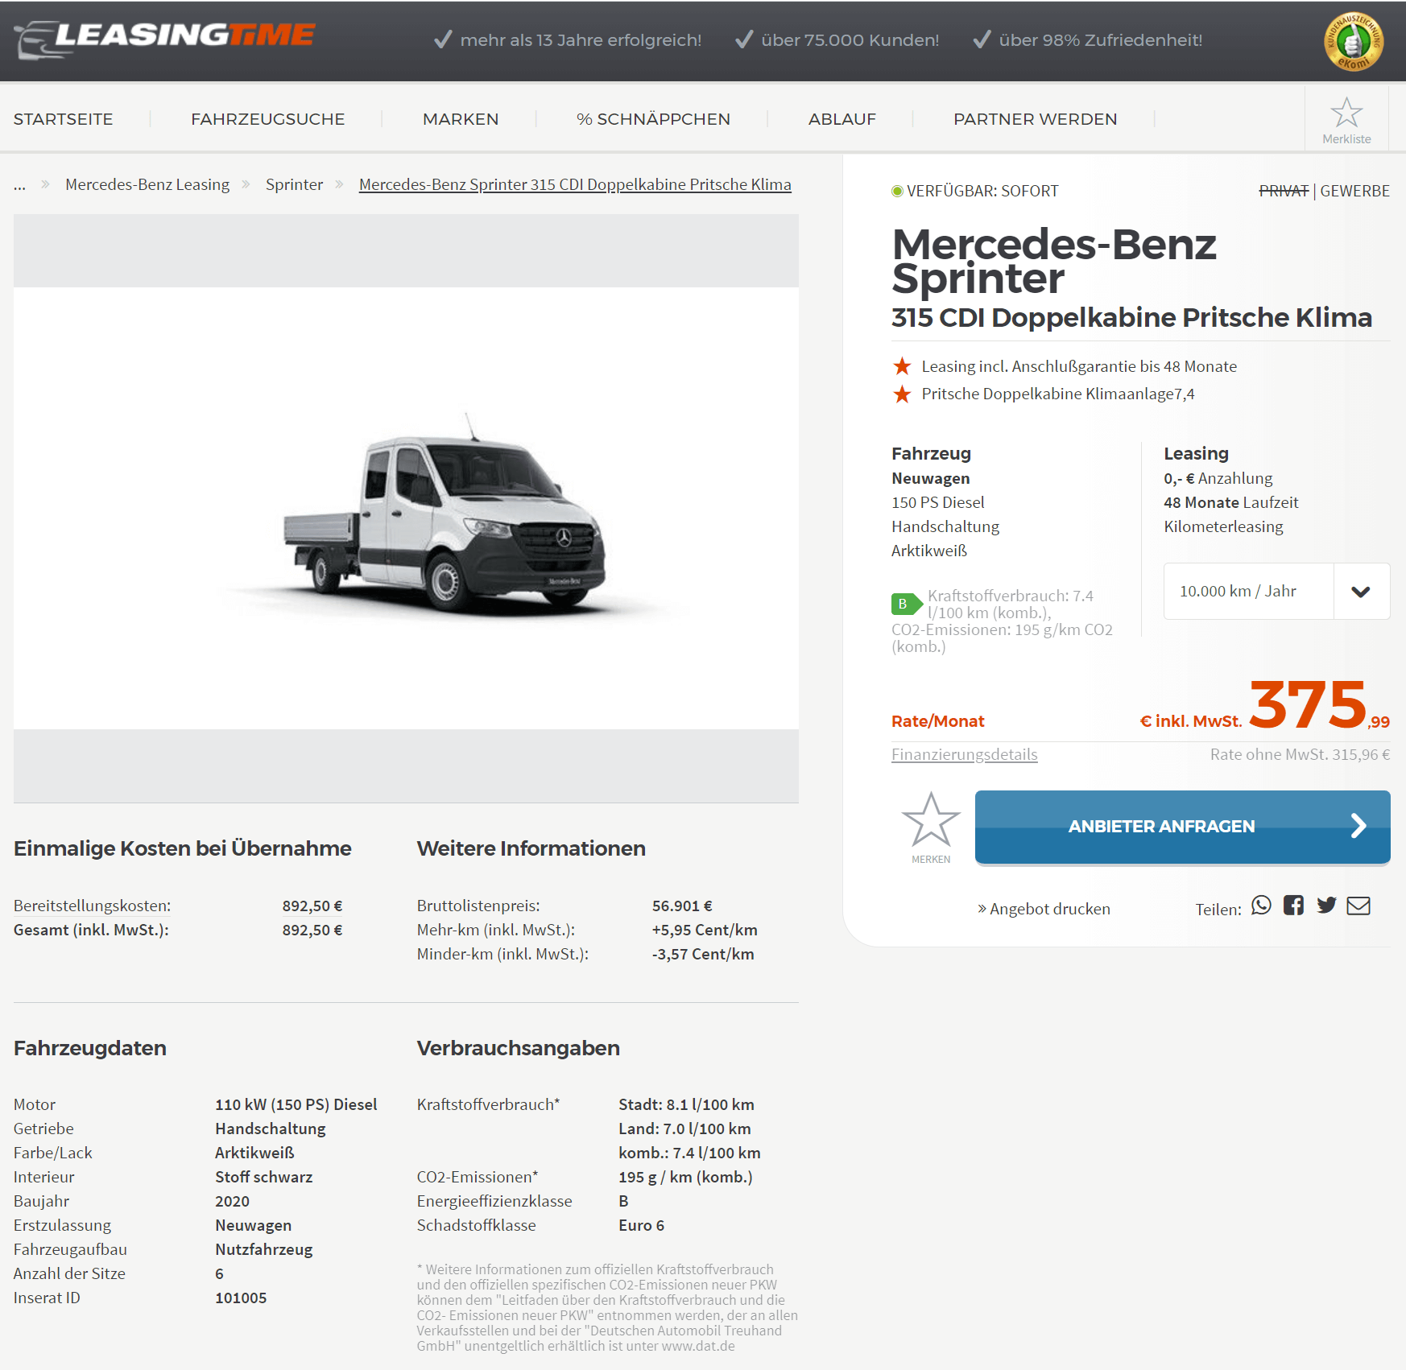Image resolution: width=1406 pixels, height=1370 pixels.
Task: Click ANBIETER ANFRAGEN button
Action: 1182,827
